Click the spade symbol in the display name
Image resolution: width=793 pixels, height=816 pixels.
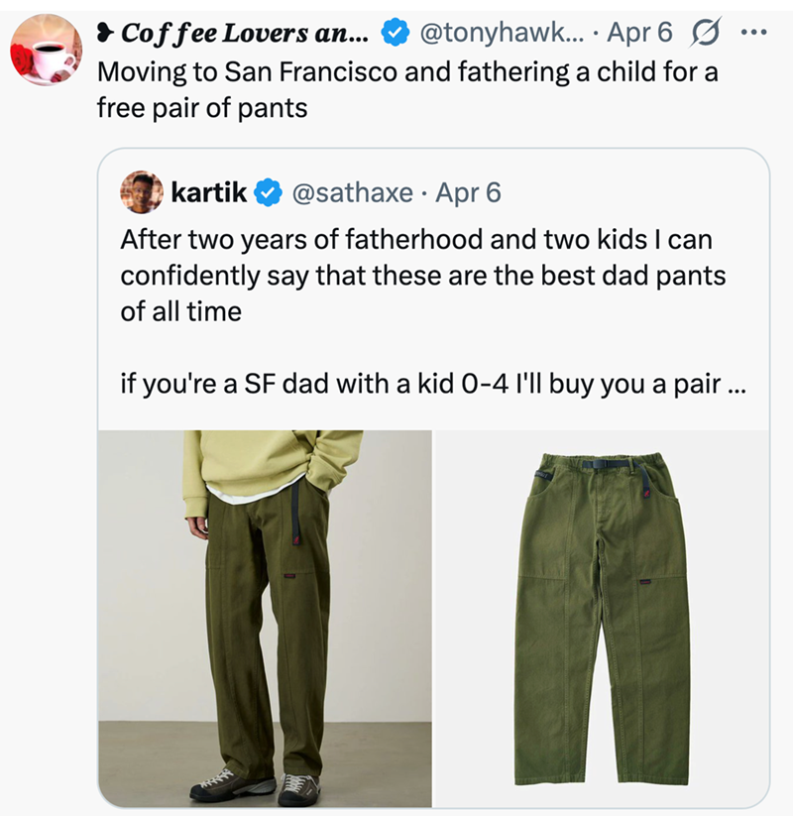pyautogui.click(x=106, y=31)
